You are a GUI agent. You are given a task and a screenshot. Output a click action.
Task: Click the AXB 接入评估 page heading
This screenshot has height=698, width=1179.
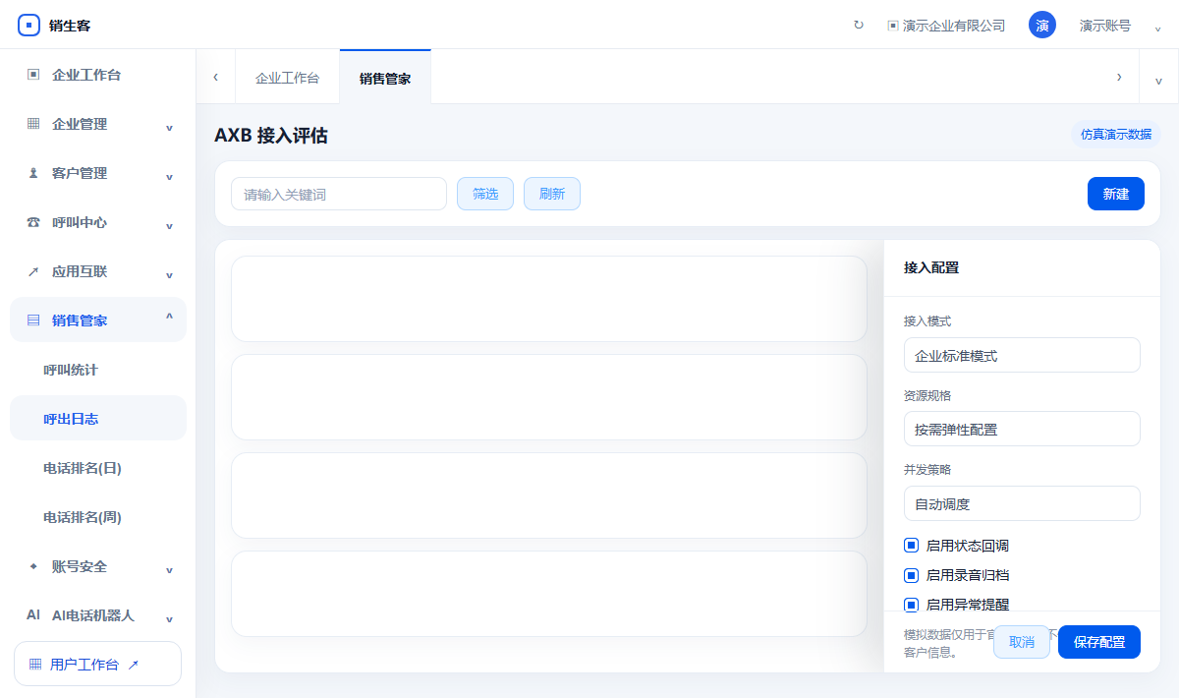tap(271, 136)
